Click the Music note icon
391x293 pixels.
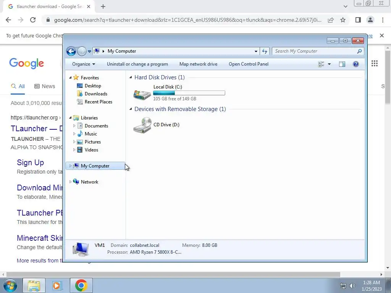80,134
